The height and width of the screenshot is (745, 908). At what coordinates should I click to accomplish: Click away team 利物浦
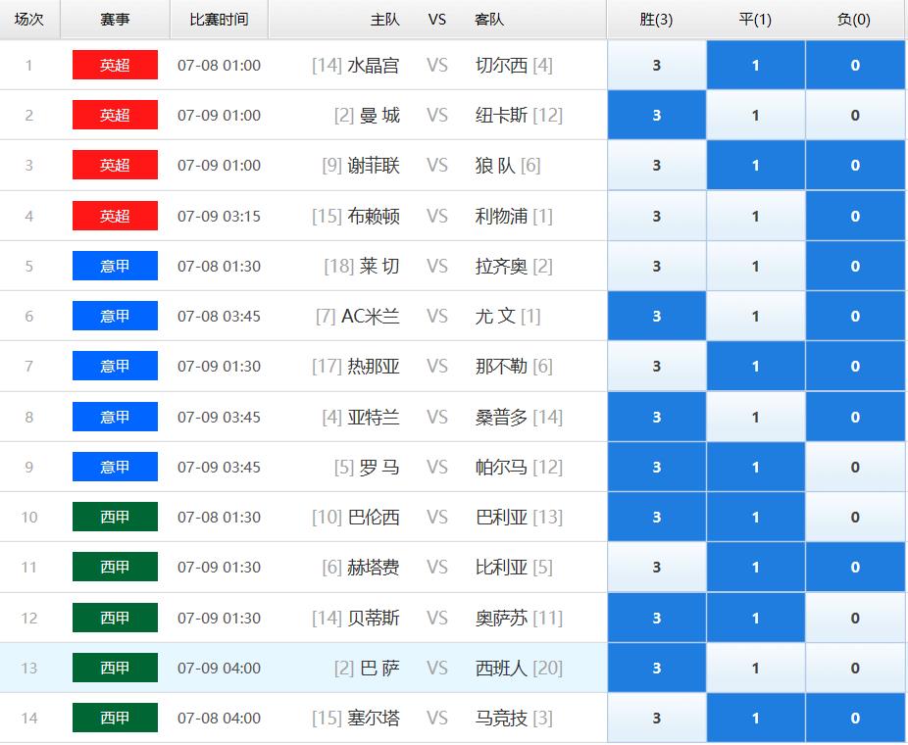(x=501, y=216)
